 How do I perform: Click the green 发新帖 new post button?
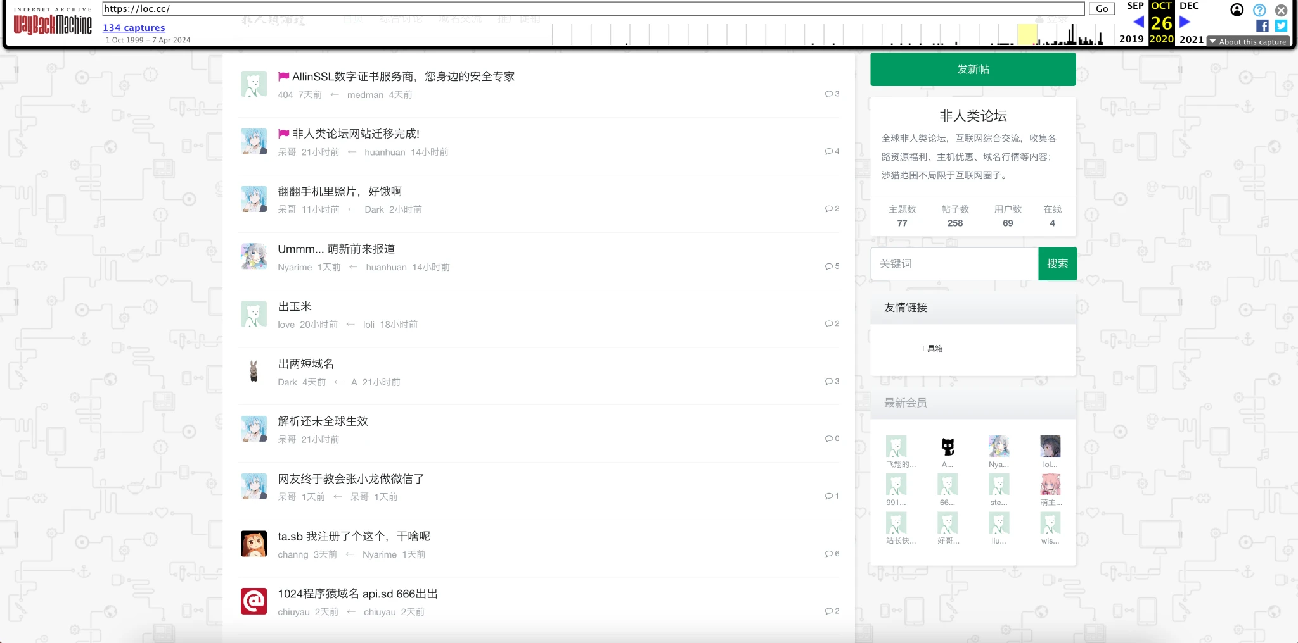[972, 70]
